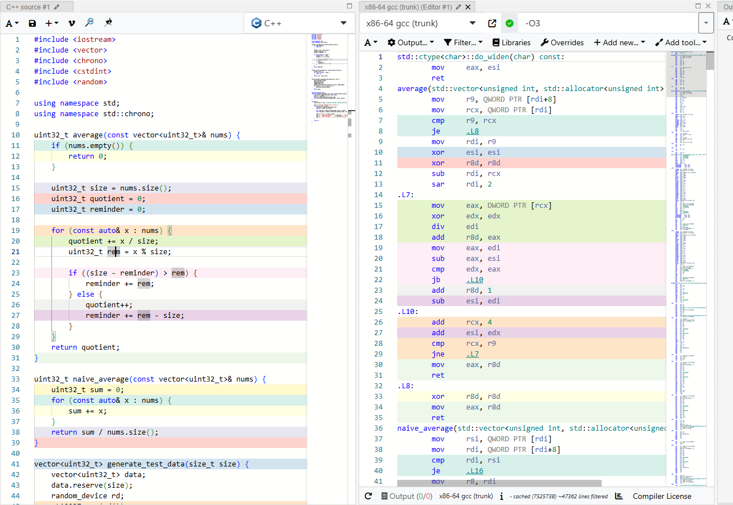Image resolution: width=733 pixels, height=505 pixels.
Task: Open the Add new pane menu in source editor
Action: click(x=52, y=23)
